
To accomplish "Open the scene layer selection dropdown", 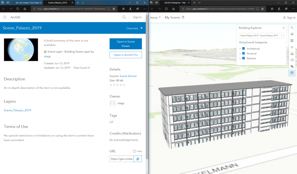I will (x=261, y=36).
